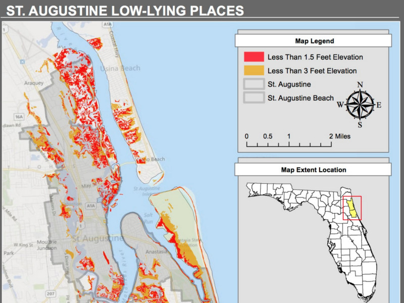Click the orange Less Than 3 Feet swatch
The image size is (404, 303).
point(253,71)
